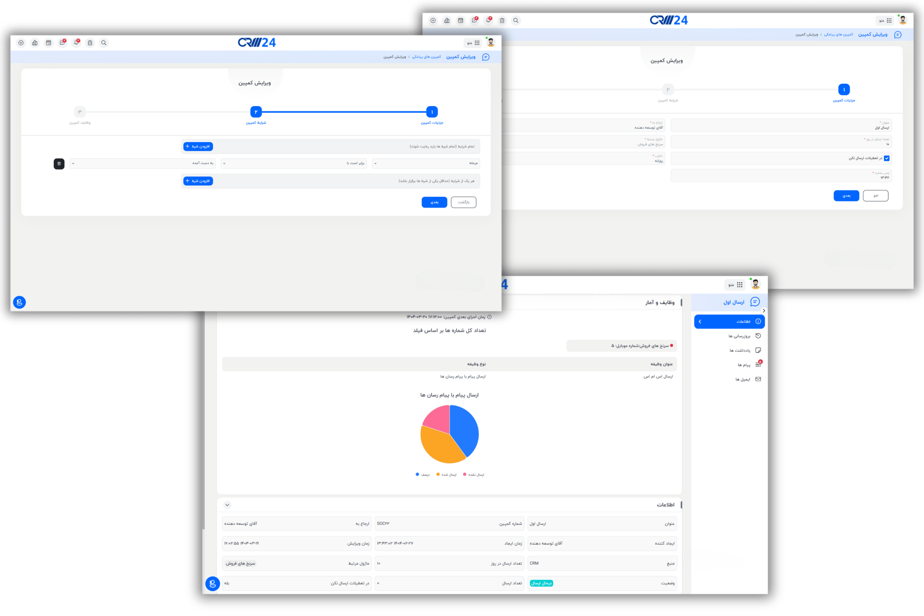This screenshot has width=924, height=616.
Task: Click the plus circle add icon
Action: [x=21, y=43]
